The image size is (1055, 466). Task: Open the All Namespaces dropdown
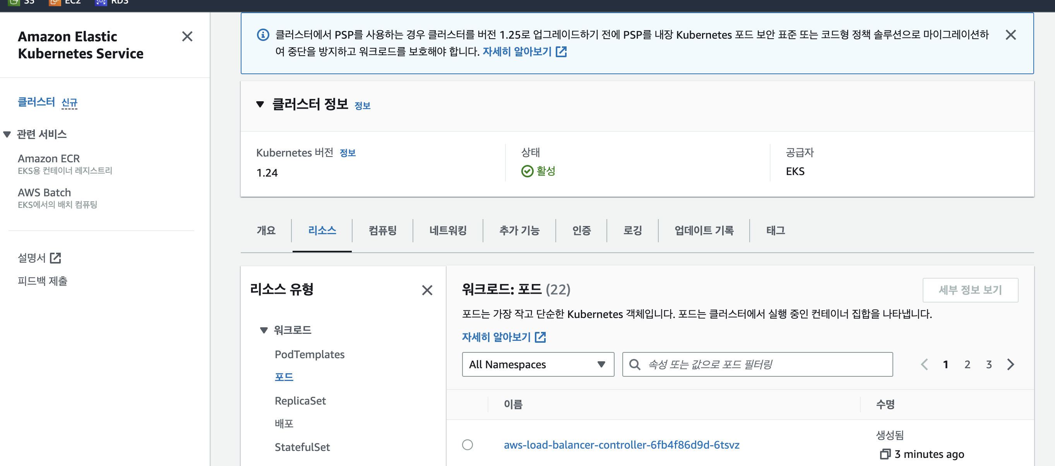(538, 364)
